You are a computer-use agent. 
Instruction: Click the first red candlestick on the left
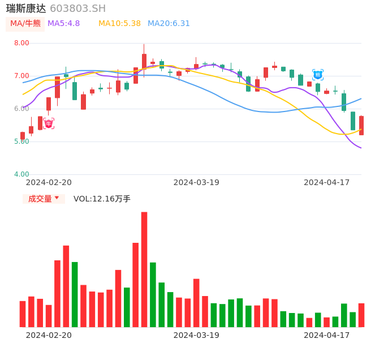[23, 136]
